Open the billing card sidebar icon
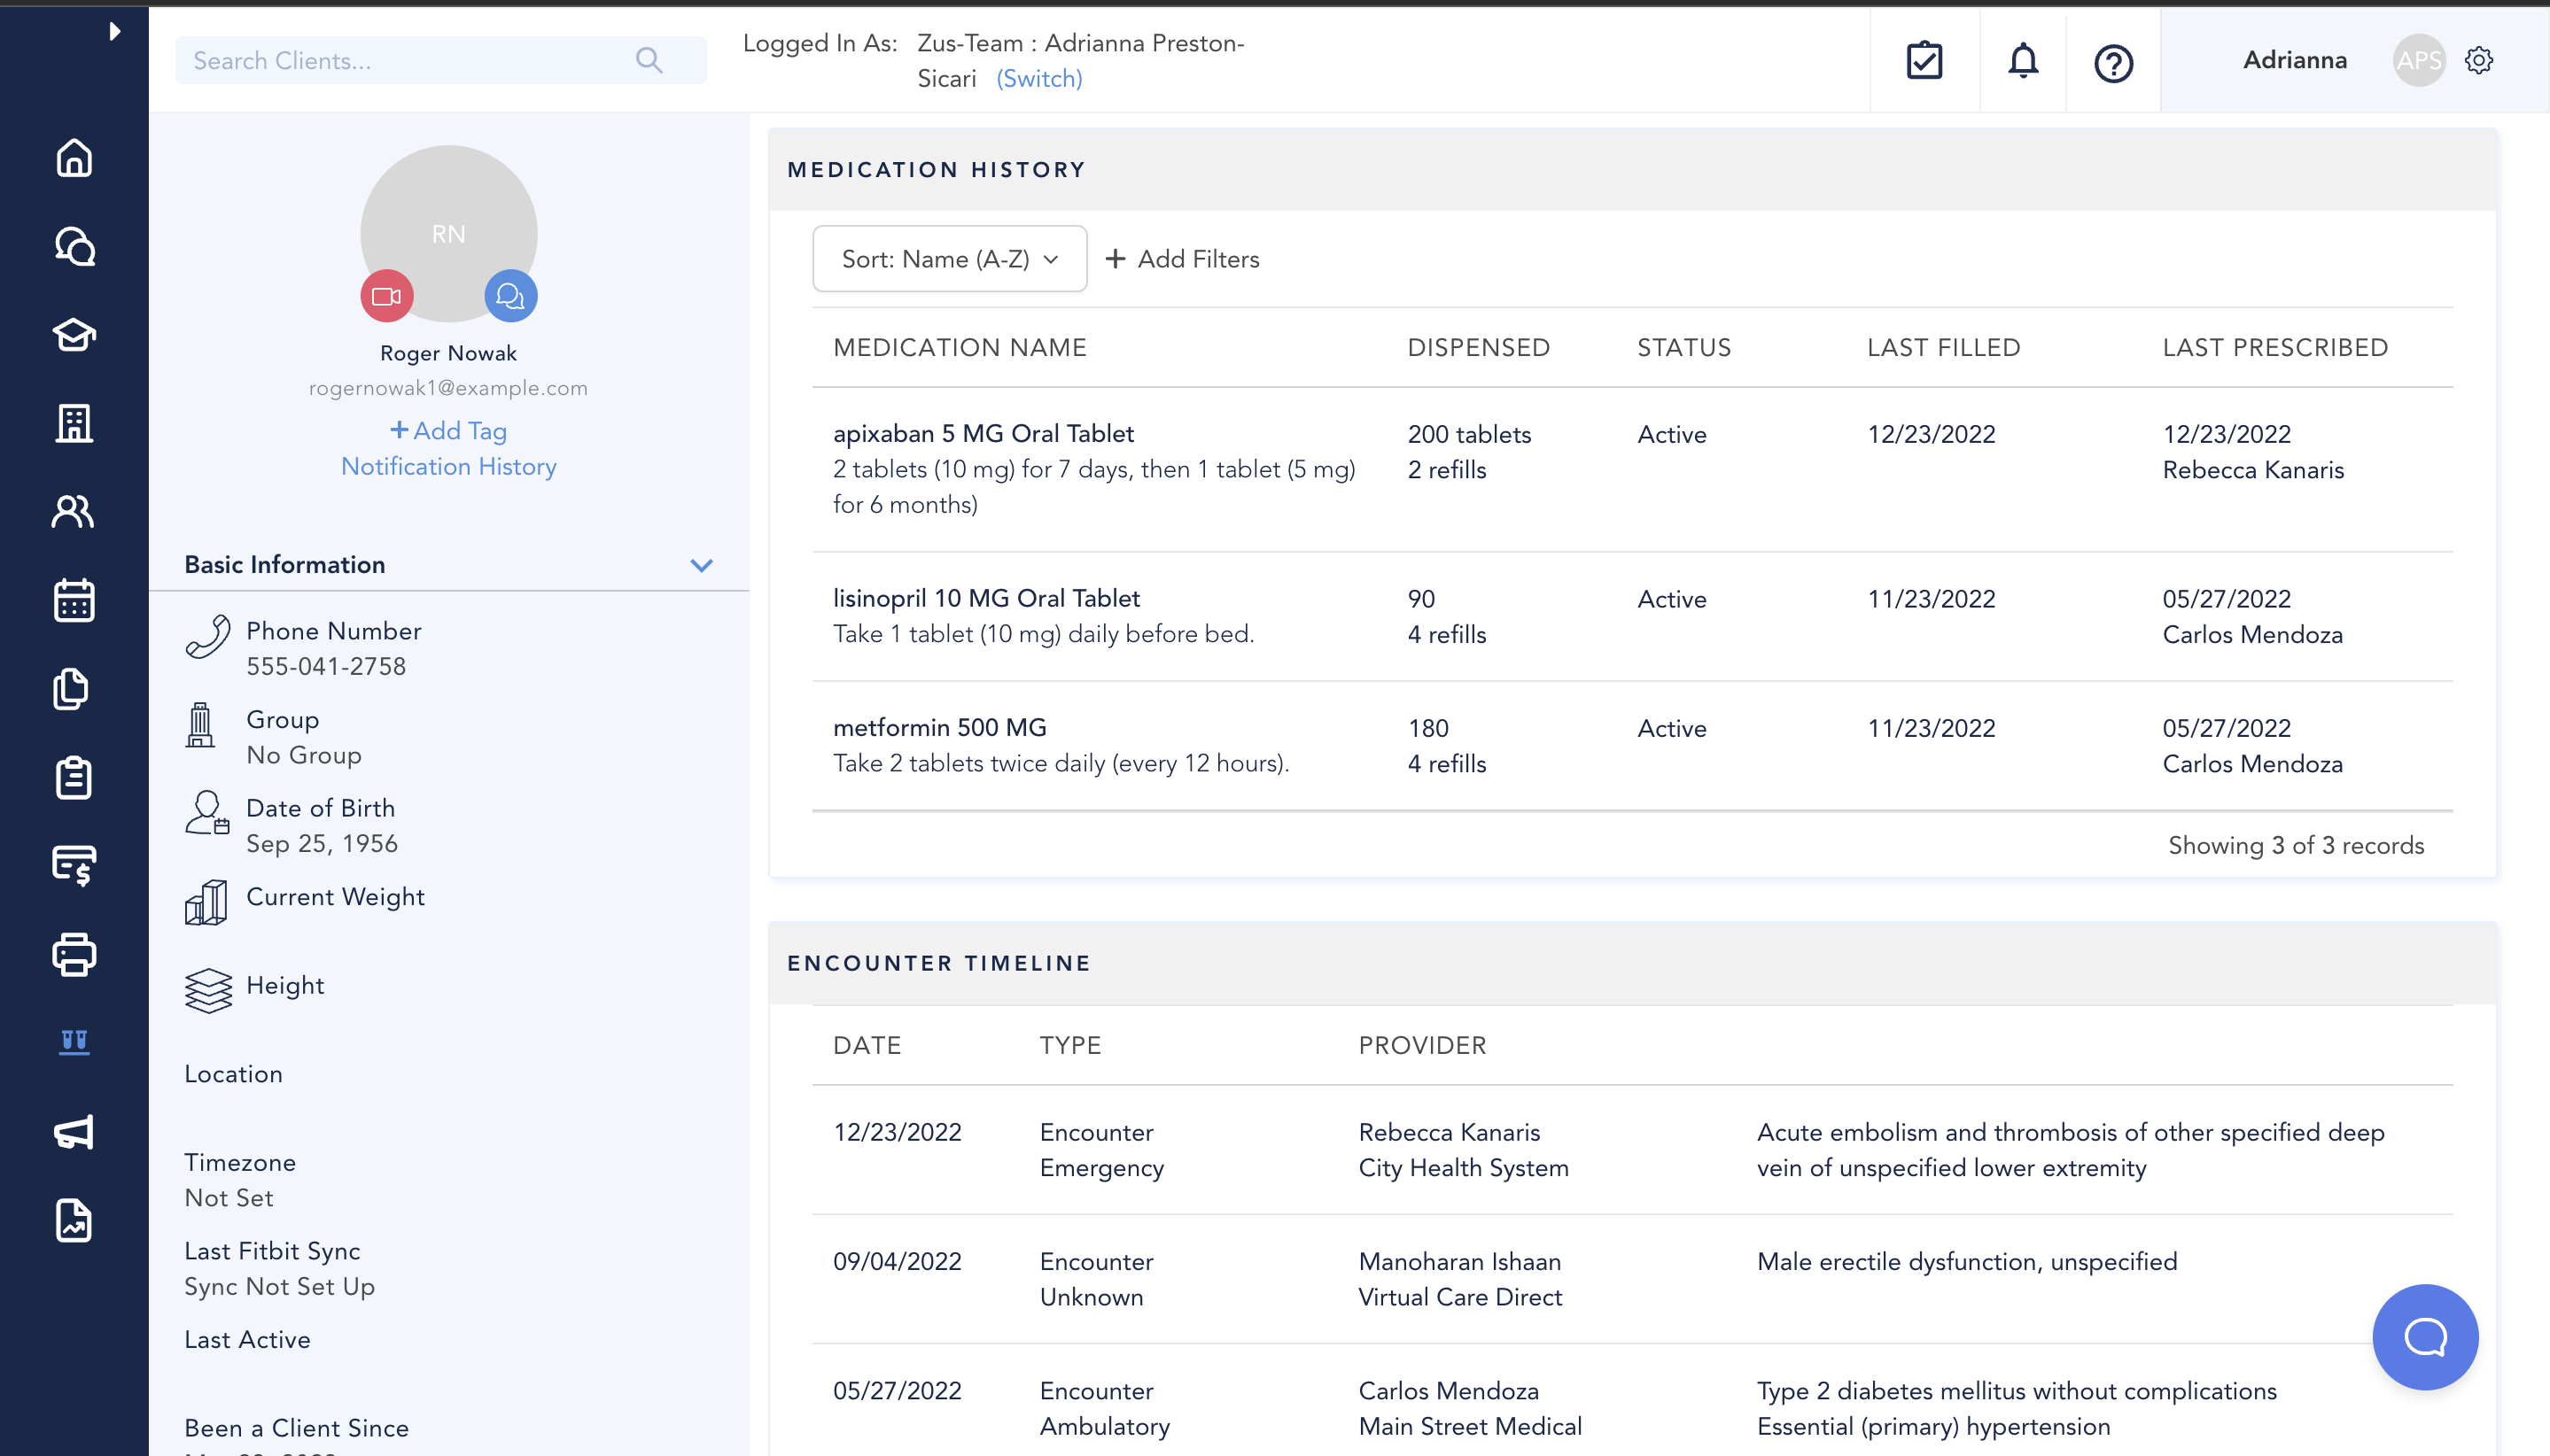Screen dimensions: 2550x1456 pos(74,865)
